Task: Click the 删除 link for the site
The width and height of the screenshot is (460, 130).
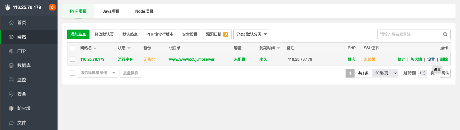Action: click(x=444, y=59)
